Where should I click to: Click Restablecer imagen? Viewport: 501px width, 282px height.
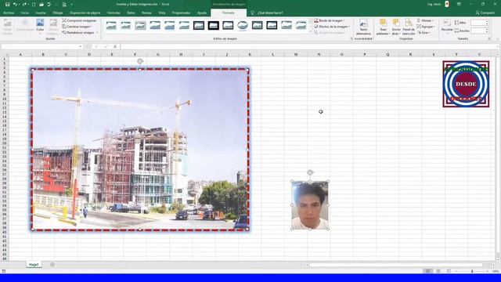[x=78, y=33]
